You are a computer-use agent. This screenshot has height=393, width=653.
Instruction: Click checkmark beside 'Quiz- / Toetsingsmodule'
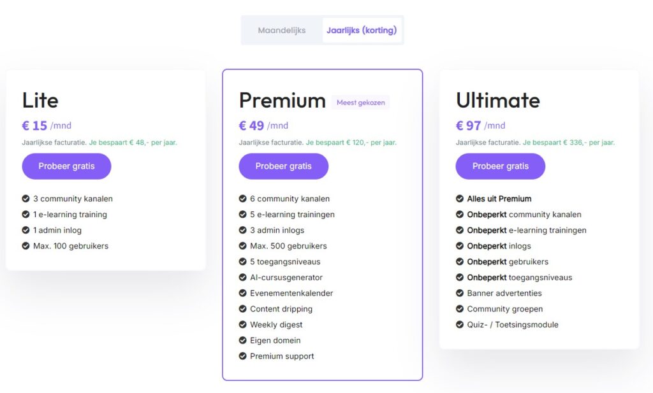click(x=460, y=325)
